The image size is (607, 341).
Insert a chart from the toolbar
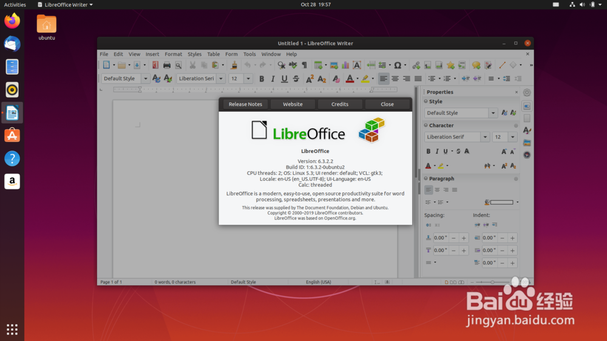click(345, 66)
